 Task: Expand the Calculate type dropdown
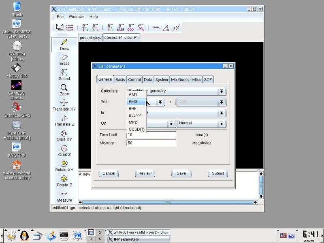coord(222,92)
